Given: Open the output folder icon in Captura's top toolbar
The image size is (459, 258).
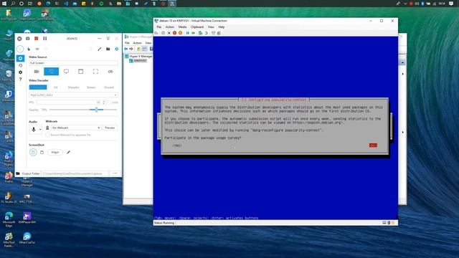Looking at the screenshot, I should pos(108,49).
